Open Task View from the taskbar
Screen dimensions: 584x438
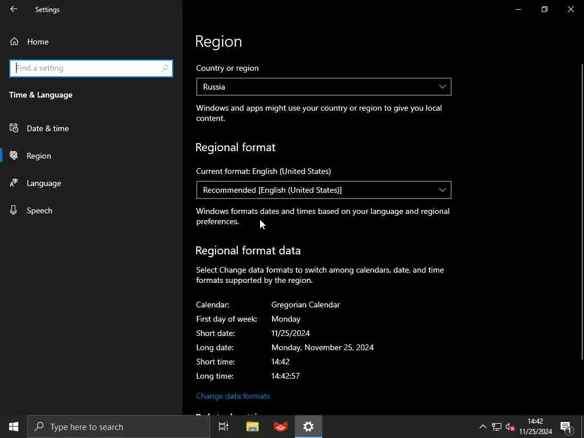(224, 427)
